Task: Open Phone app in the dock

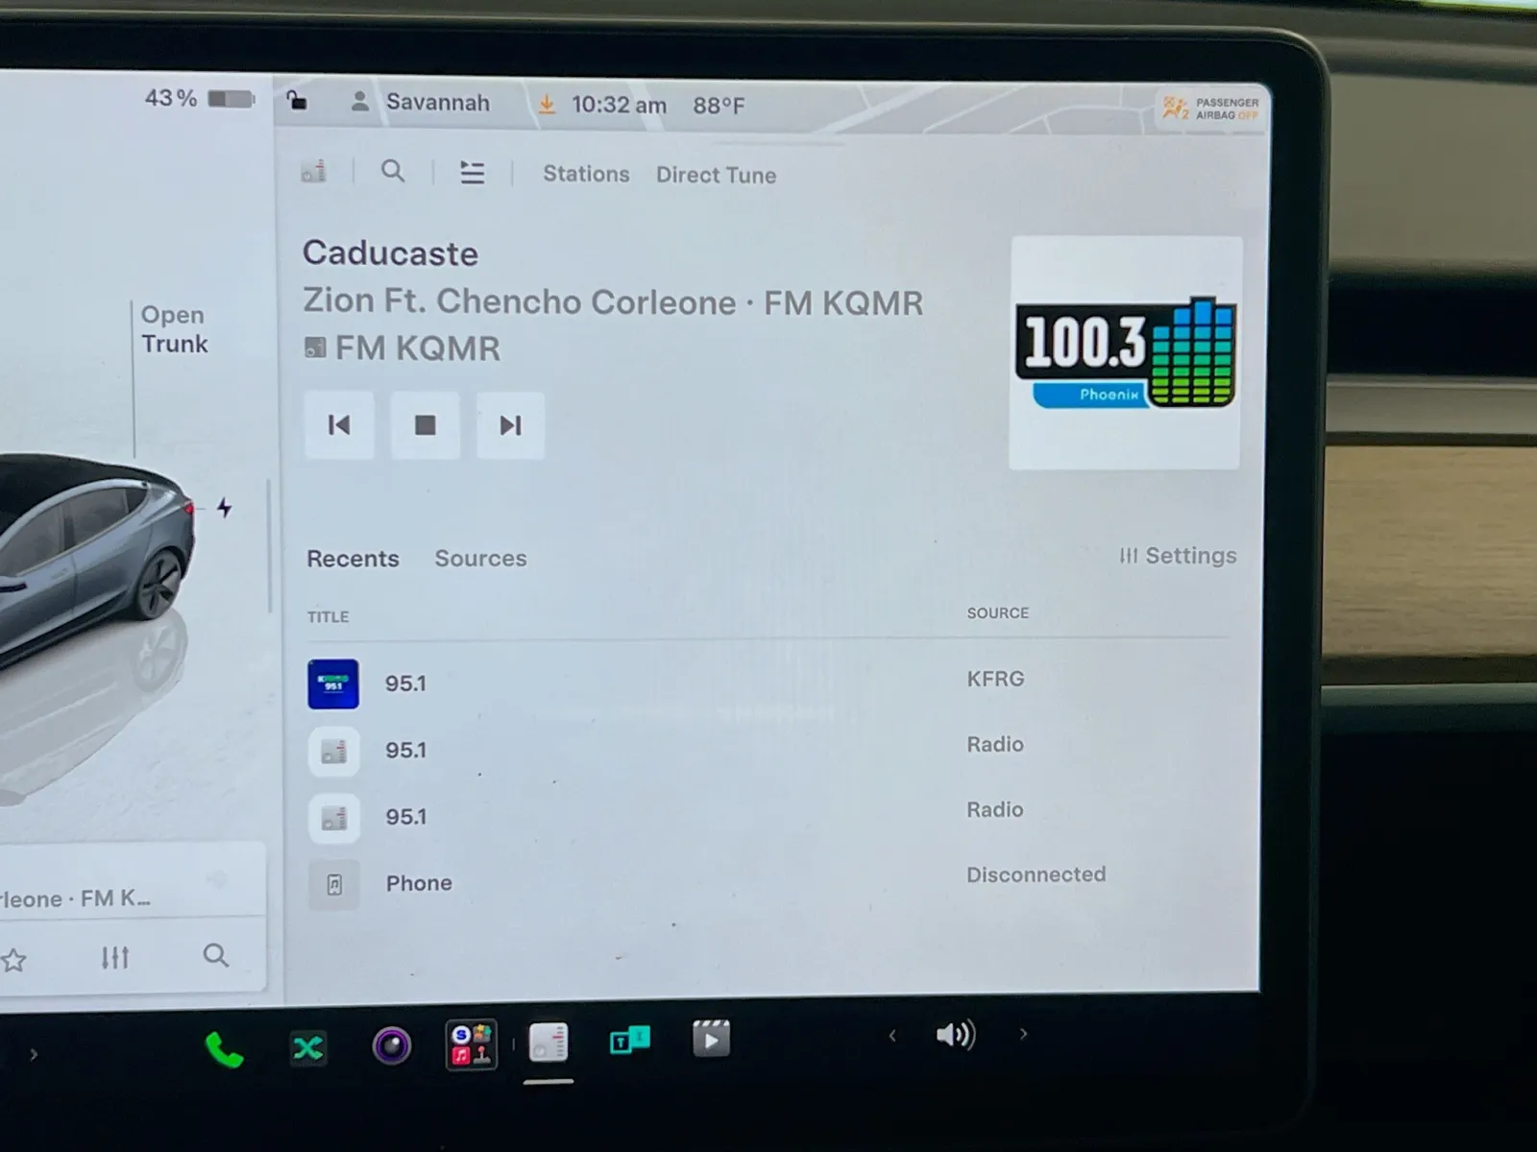Action: click(x=224, y=1050)
